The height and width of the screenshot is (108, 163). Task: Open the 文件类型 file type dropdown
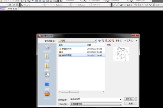pyautogui.click(x=96, y=104)
